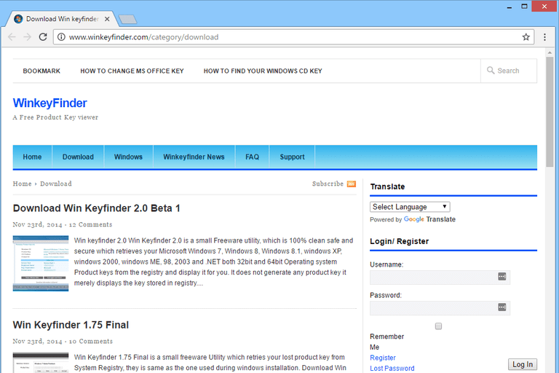Click the Lost Password link
Viewport: 559px width, 373px height.
pos(392,369)
